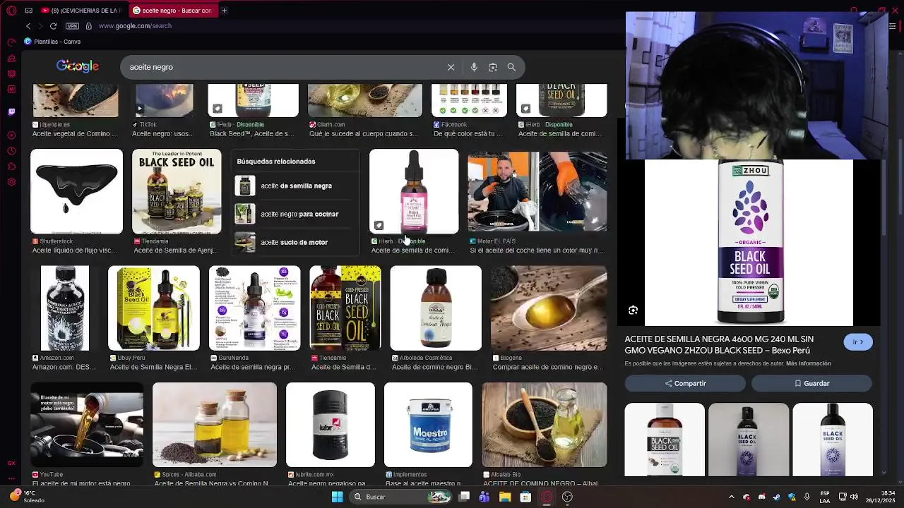This screenshot has width=904, height=508.
Task: Open the Plantillas - Canva bookmark
Action: pyautogui.click(x=52, y=42)
